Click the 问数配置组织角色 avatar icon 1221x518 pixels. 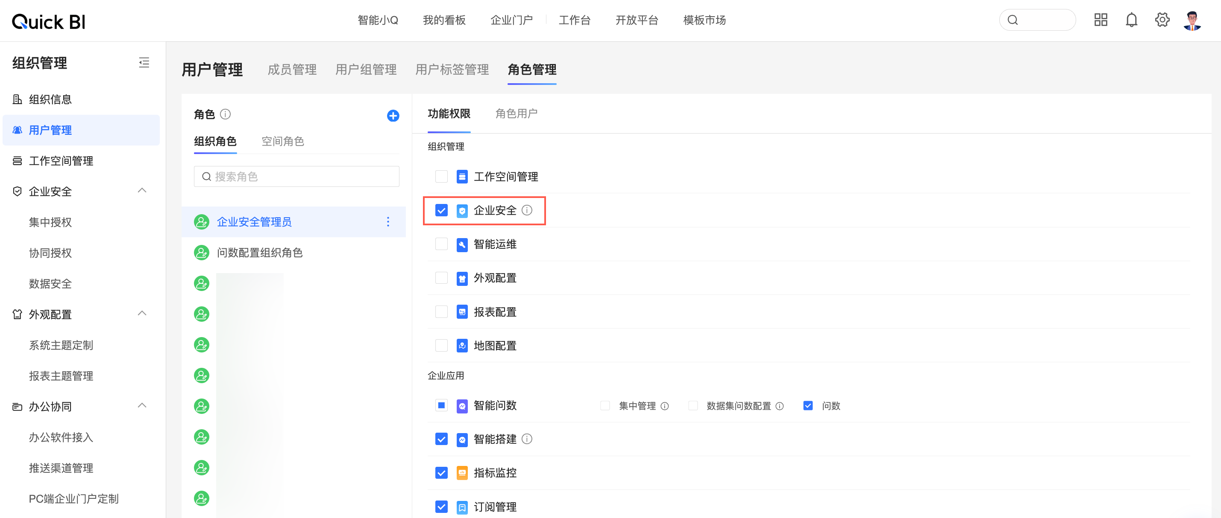click(x=202, y=252)
